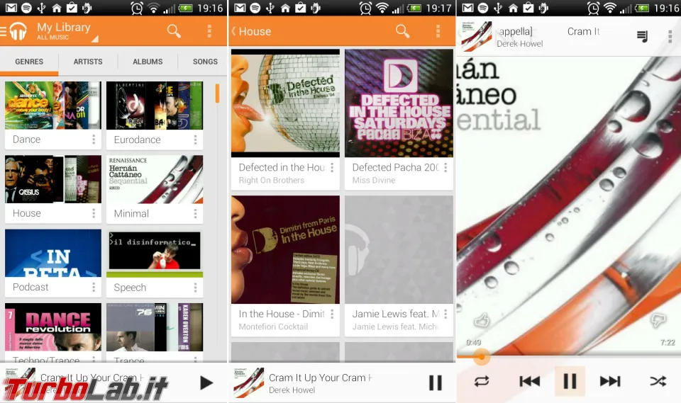Screen dimensions: 681x403
Task: Open the Speech genre artwork
Action: pyautogui.click(x=155, y=254)
